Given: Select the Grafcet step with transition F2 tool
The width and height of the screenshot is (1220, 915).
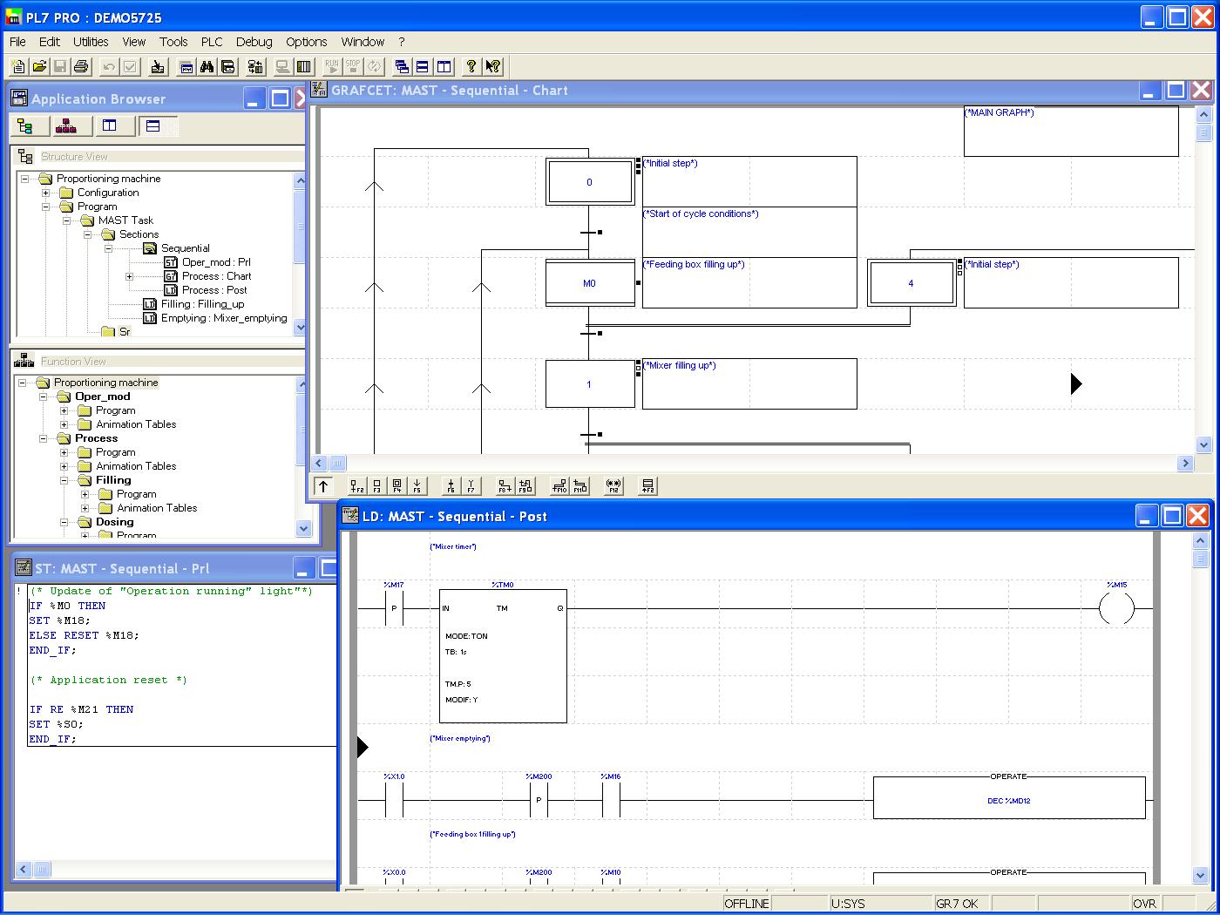Looking at the screenshot, I should tap(356, 486).
